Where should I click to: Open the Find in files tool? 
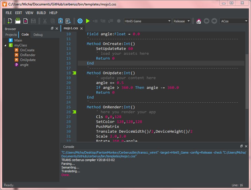[x=69, y=21]
